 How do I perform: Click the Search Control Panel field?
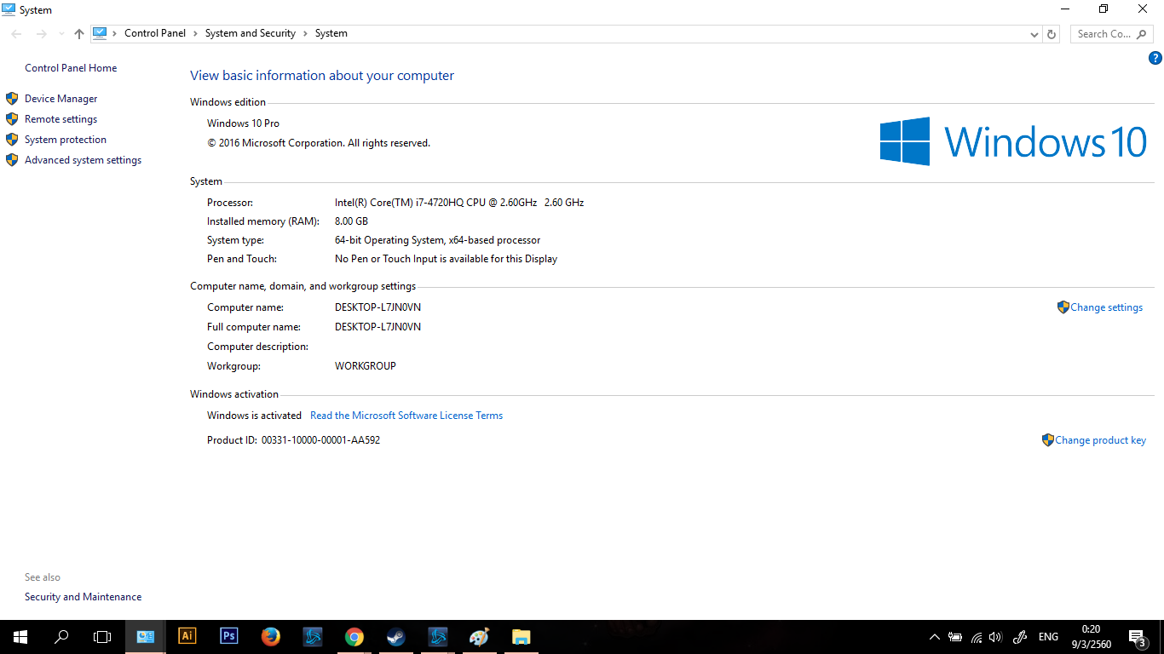pyautogui.click(x=1112, y=34)
